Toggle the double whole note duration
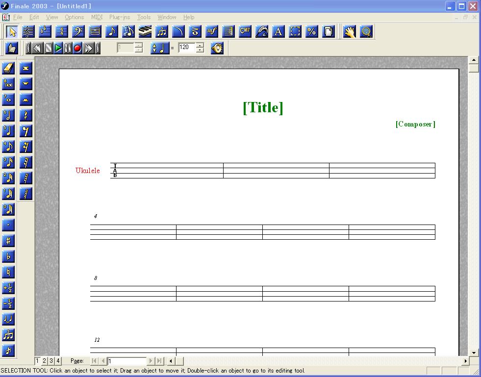This screenshot has height=377, width=481. coord(8,84)
